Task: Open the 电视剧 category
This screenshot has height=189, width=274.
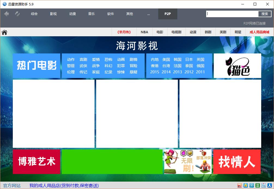Action: point(176,32)
